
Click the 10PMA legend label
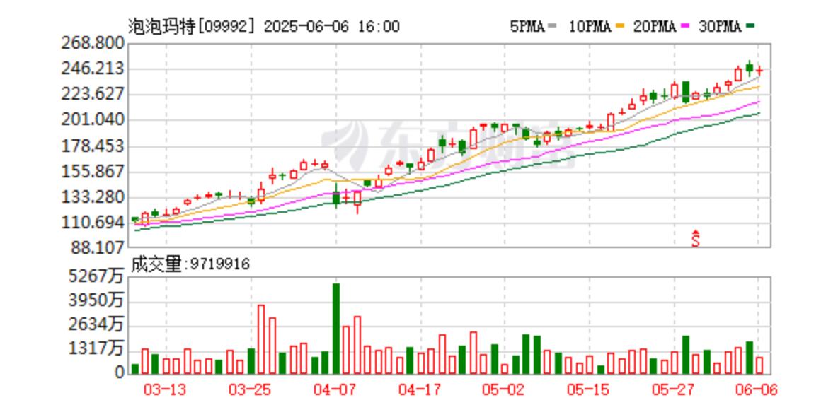pos(590,27)
